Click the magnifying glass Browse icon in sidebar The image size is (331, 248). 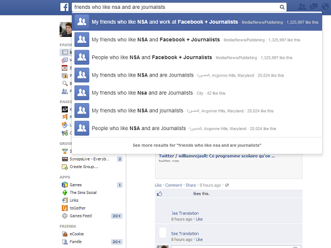point(65,83)
